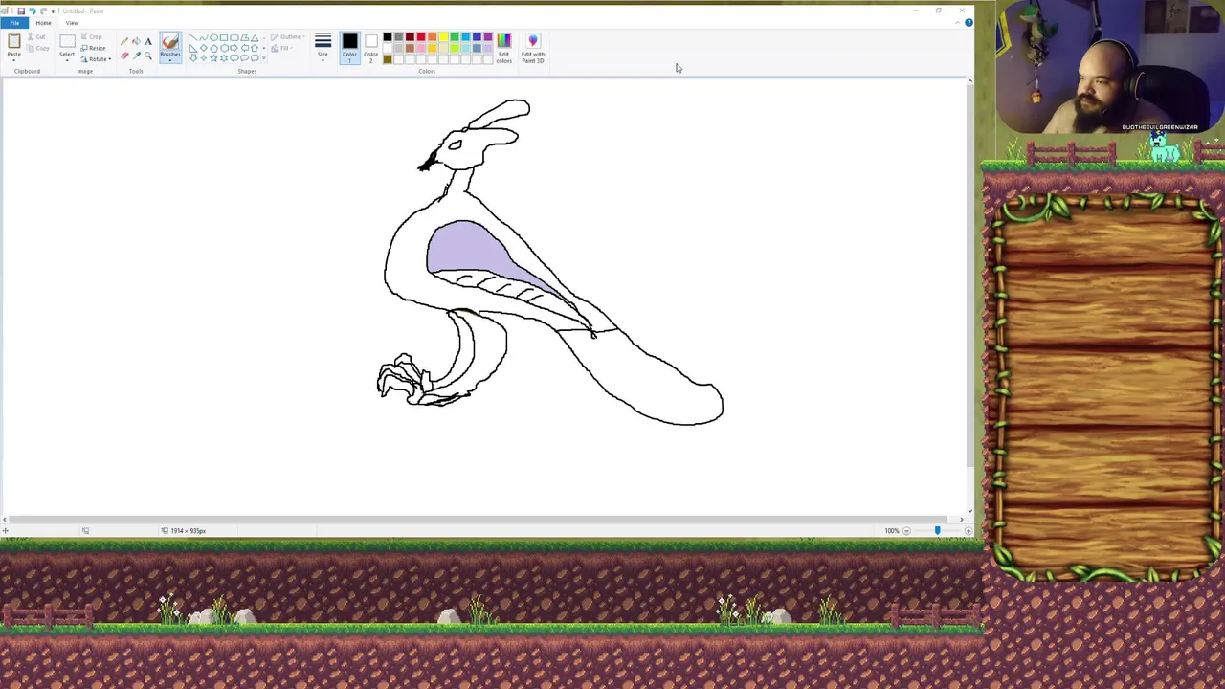Pick the olive custom color swatch
1225x689 pixels.
388,59
